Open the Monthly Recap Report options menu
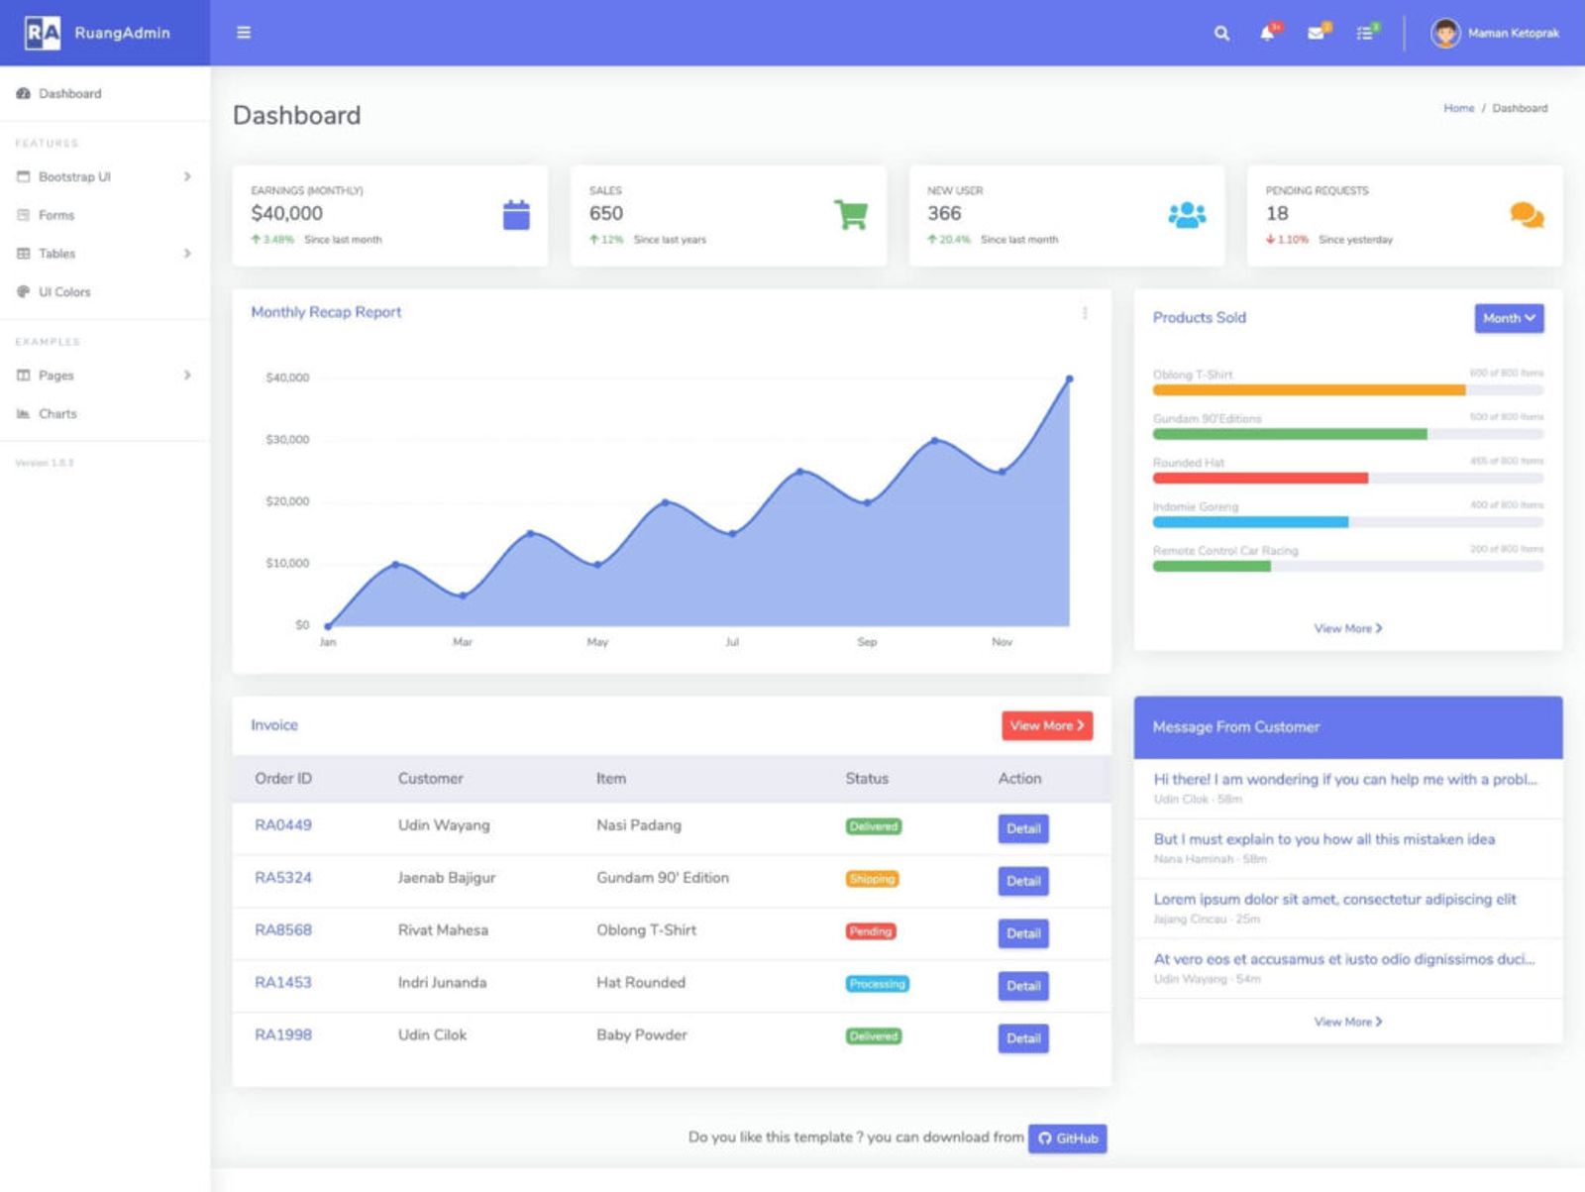The image size is (1585, 1192). 1085,313
